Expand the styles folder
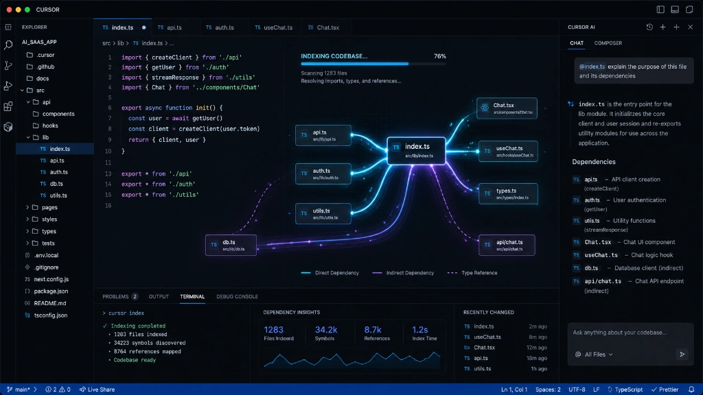This screenshot has height=395, width=703. click(27, 219)
